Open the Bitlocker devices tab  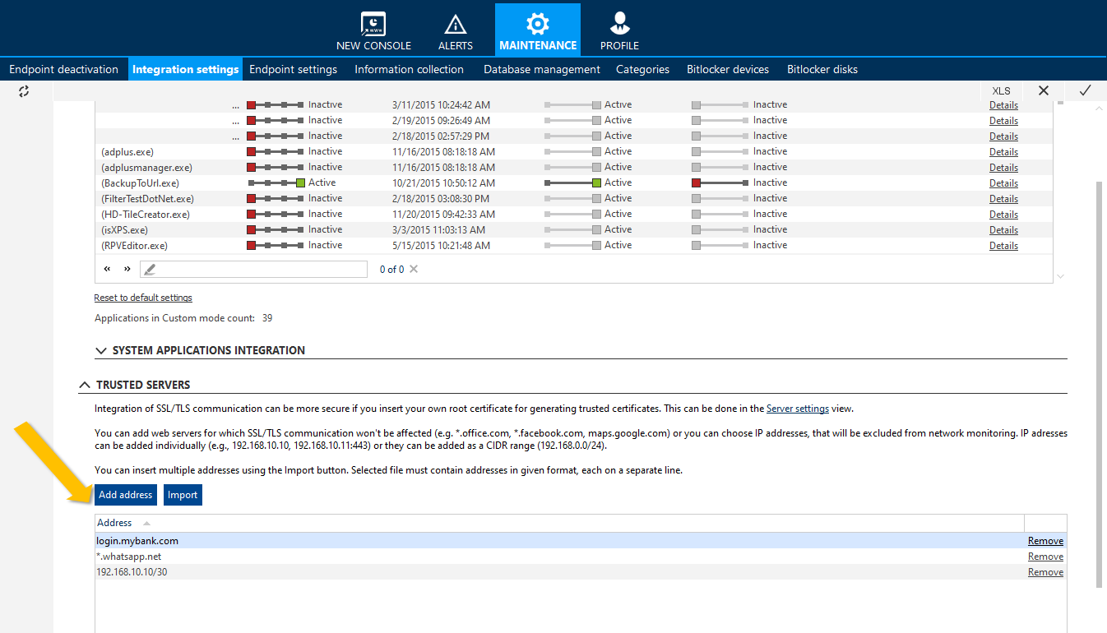pyautogui.click(x=727, y=69)
